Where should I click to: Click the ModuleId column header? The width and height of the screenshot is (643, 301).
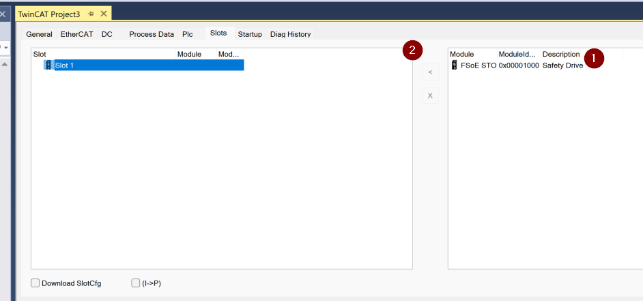coord(517,54)
